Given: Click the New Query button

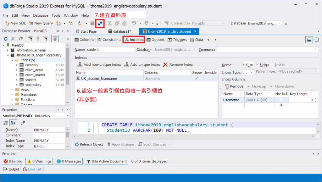Looking at the screenshot, I should pyautogui.click(x=41, y=23).
